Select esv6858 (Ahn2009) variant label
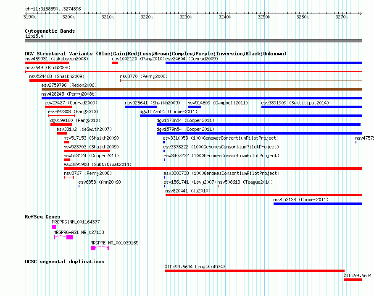Viewport: 374px width, 296px height. (100, 182)
